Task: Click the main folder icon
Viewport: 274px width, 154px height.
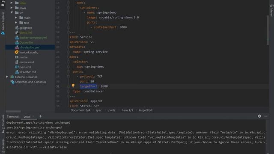Action: pyautogui.click(x=21, y=18)
